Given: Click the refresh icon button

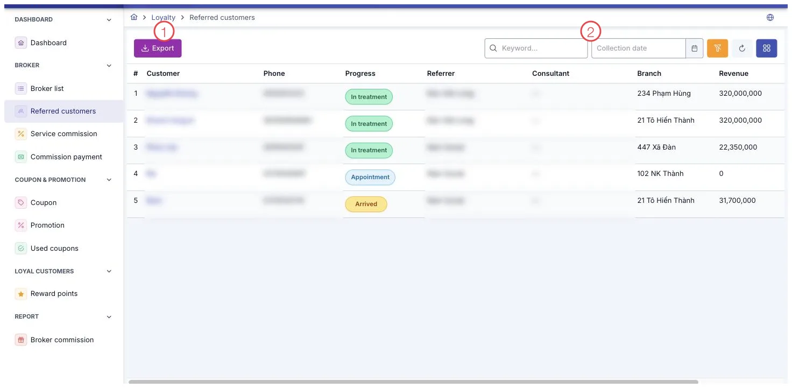Looking at the screenshot, I should 742,48.
